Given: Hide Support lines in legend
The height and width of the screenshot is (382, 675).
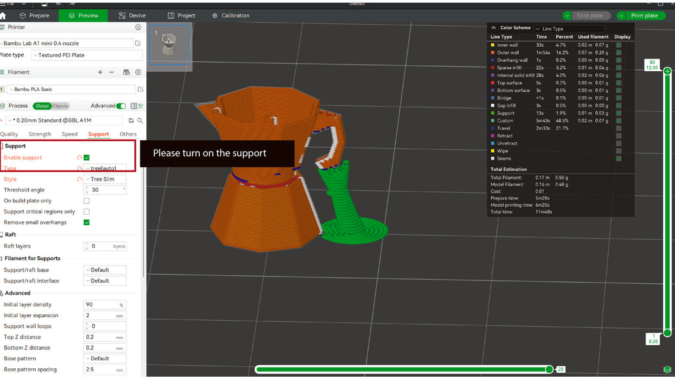Looking at the screenshot, I should point(618,113).
